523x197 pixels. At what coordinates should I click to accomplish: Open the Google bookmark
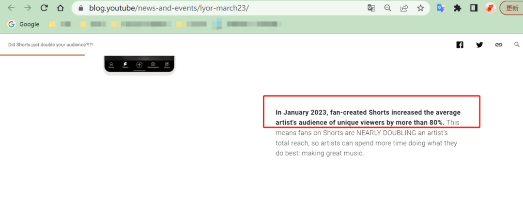tap(24, 24)
